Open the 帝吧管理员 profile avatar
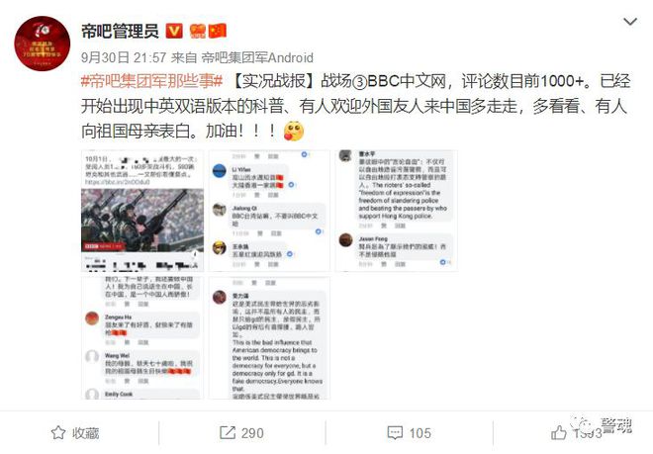The width and height of the screenshot is (653, 454). (x=43, y=44)
